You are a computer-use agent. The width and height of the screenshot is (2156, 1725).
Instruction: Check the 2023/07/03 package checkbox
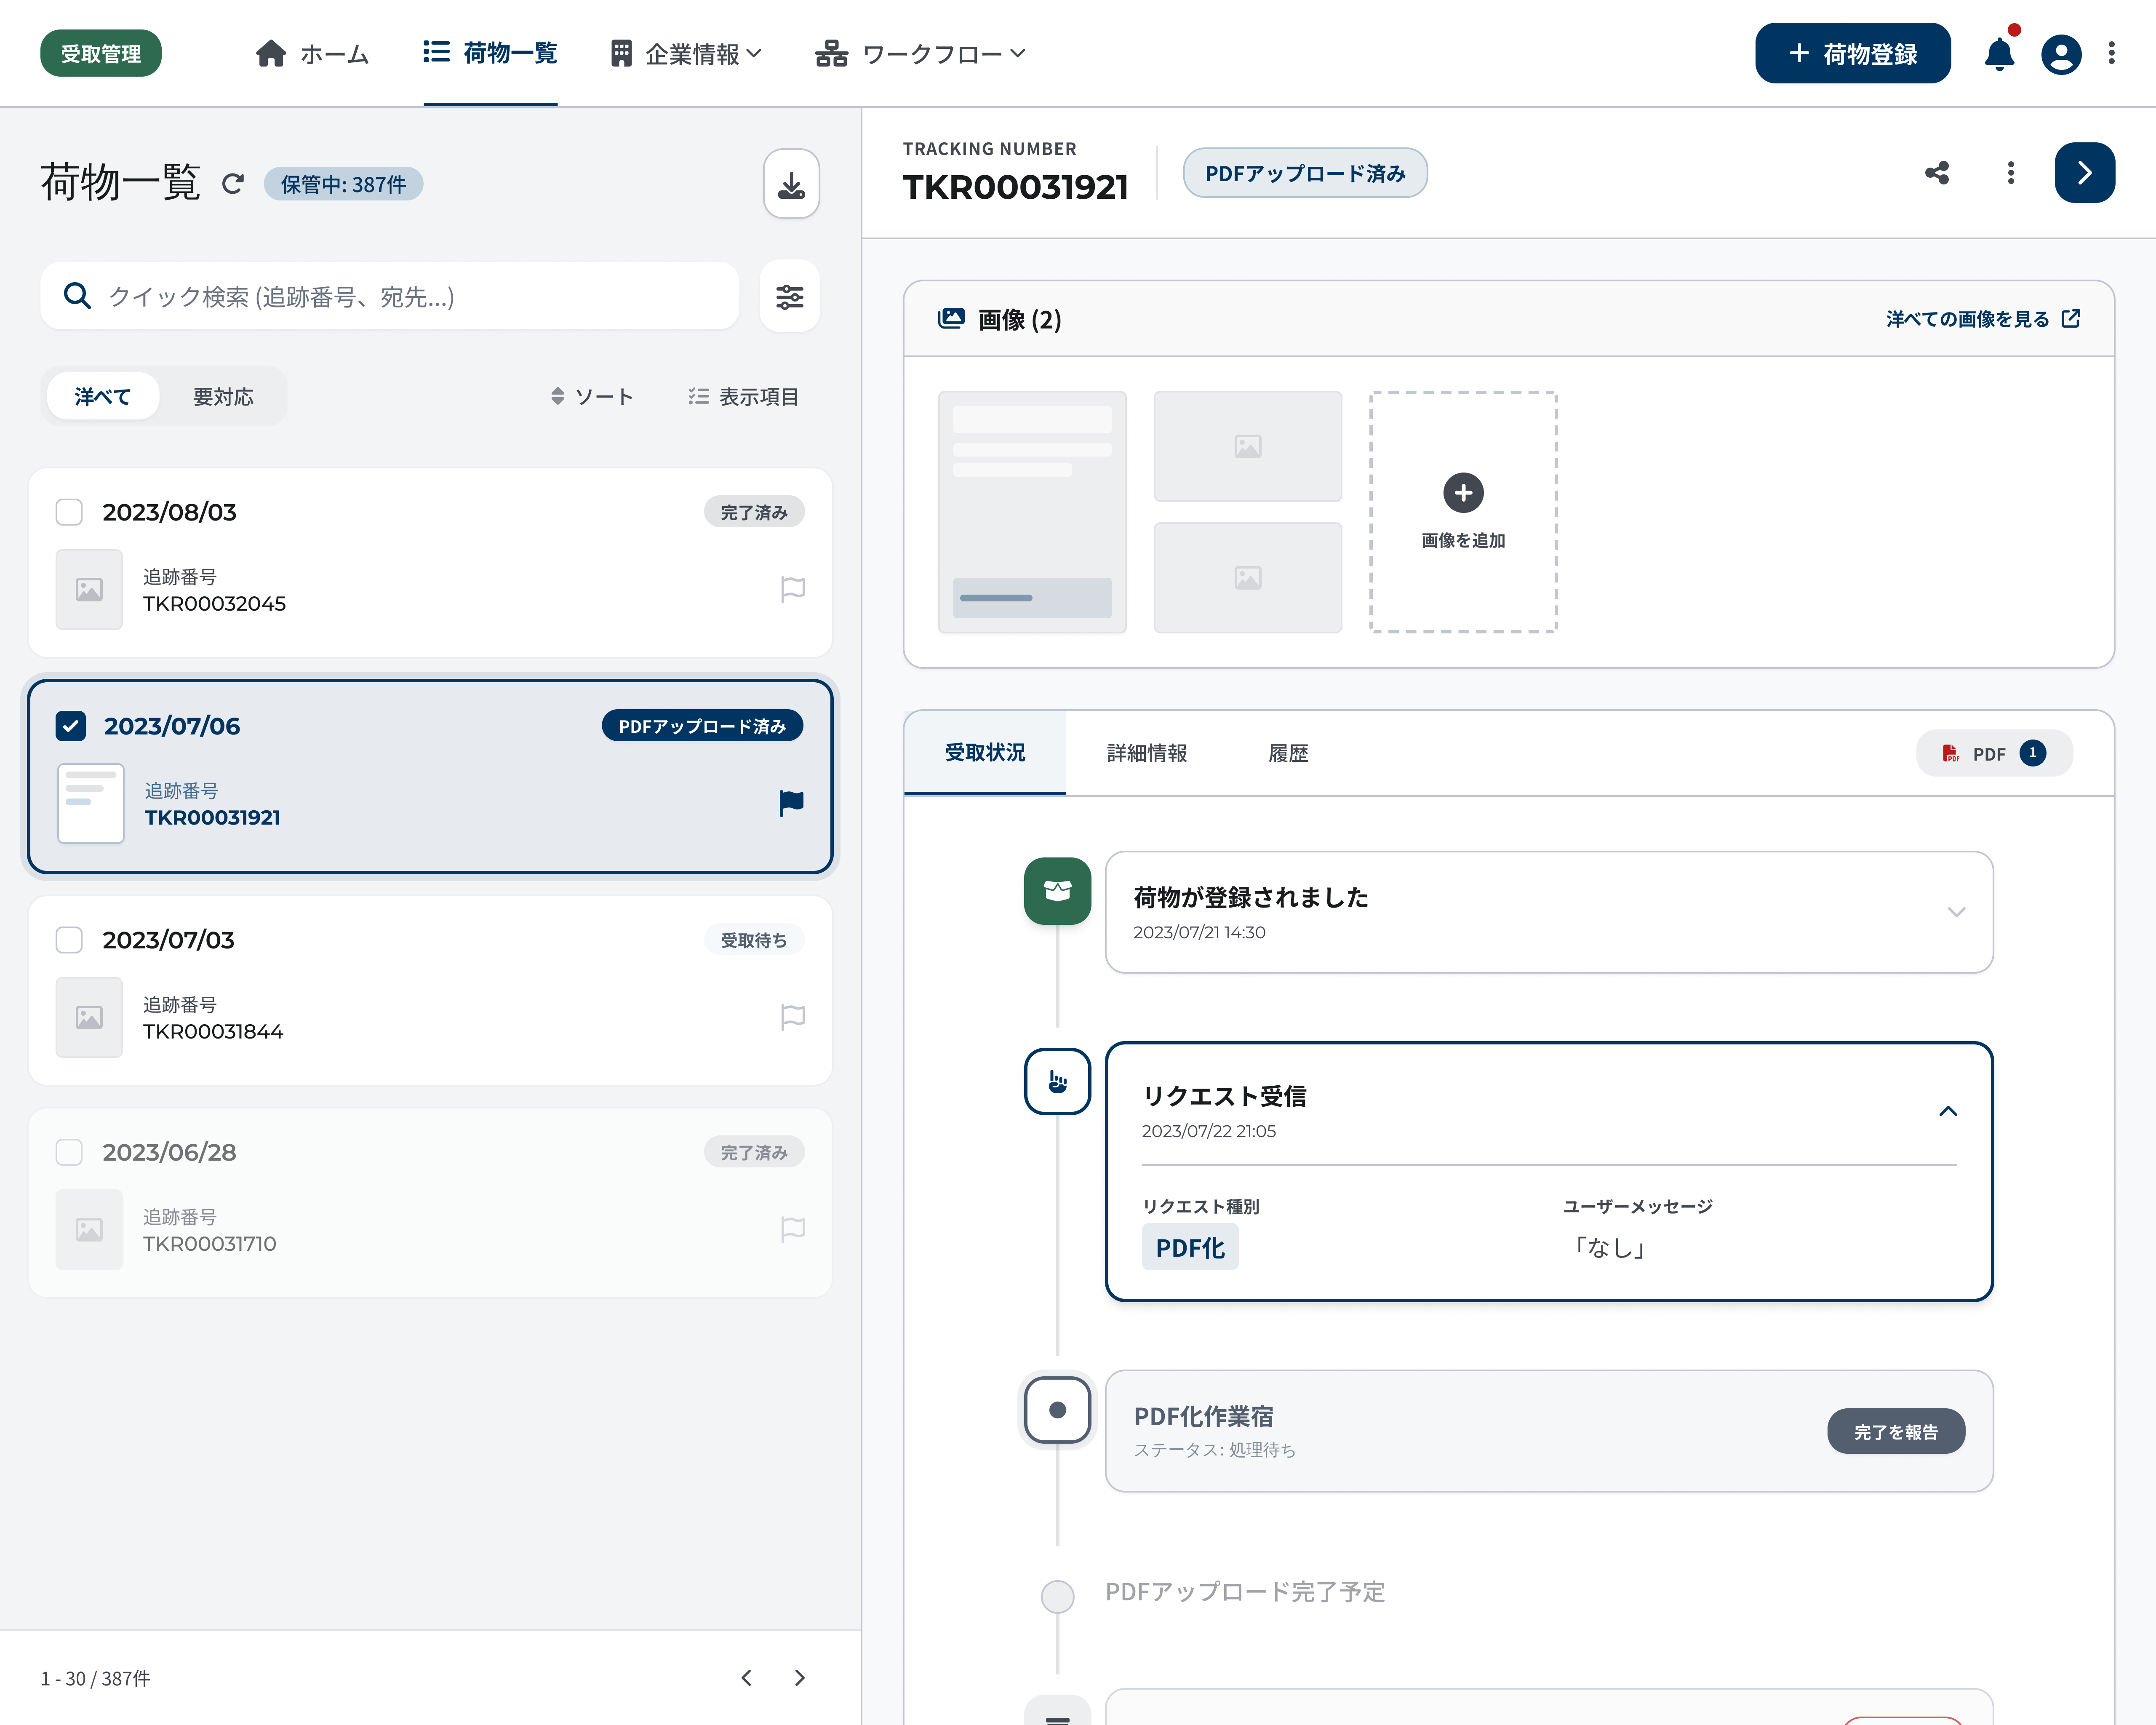(69, 940)
